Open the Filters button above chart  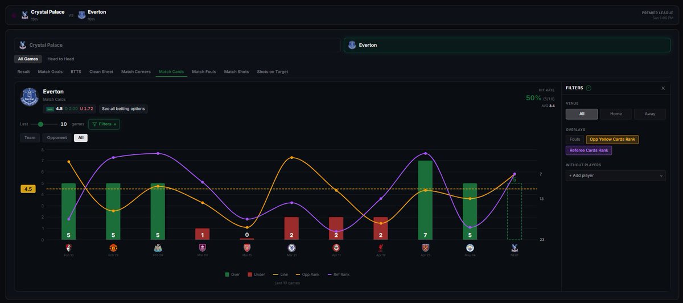pos(104,124)
